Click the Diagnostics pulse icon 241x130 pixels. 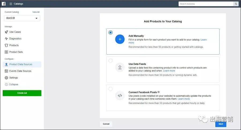pyautogui.click(x=6, y=39)
